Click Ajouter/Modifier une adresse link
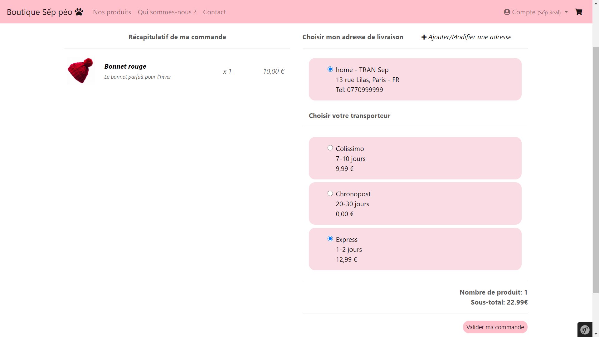599x337 pixels. pyautogui.click(x=470, y=37)
